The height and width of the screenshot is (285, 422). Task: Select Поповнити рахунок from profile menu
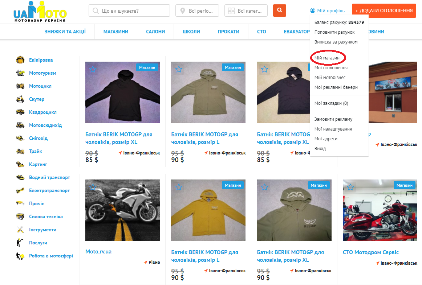[x=334, y=32]
